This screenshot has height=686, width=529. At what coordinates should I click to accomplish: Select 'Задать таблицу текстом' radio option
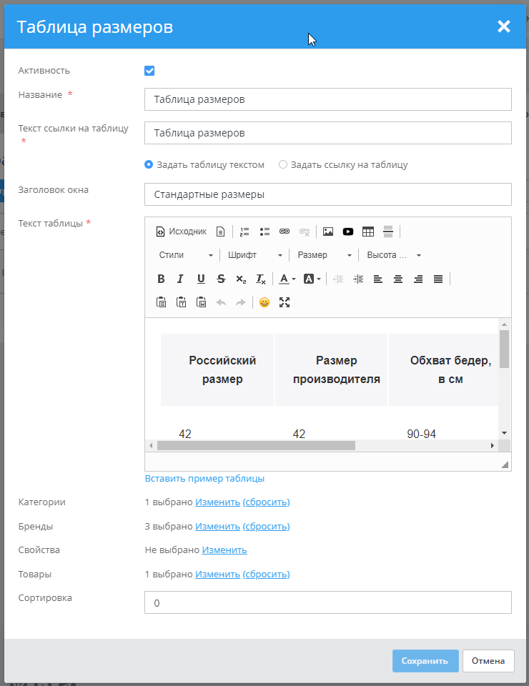click(x=149, y=164)
